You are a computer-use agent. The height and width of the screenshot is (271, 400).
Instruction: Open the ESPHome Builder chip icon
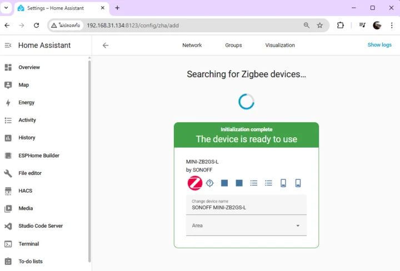(x=8, y=155)
